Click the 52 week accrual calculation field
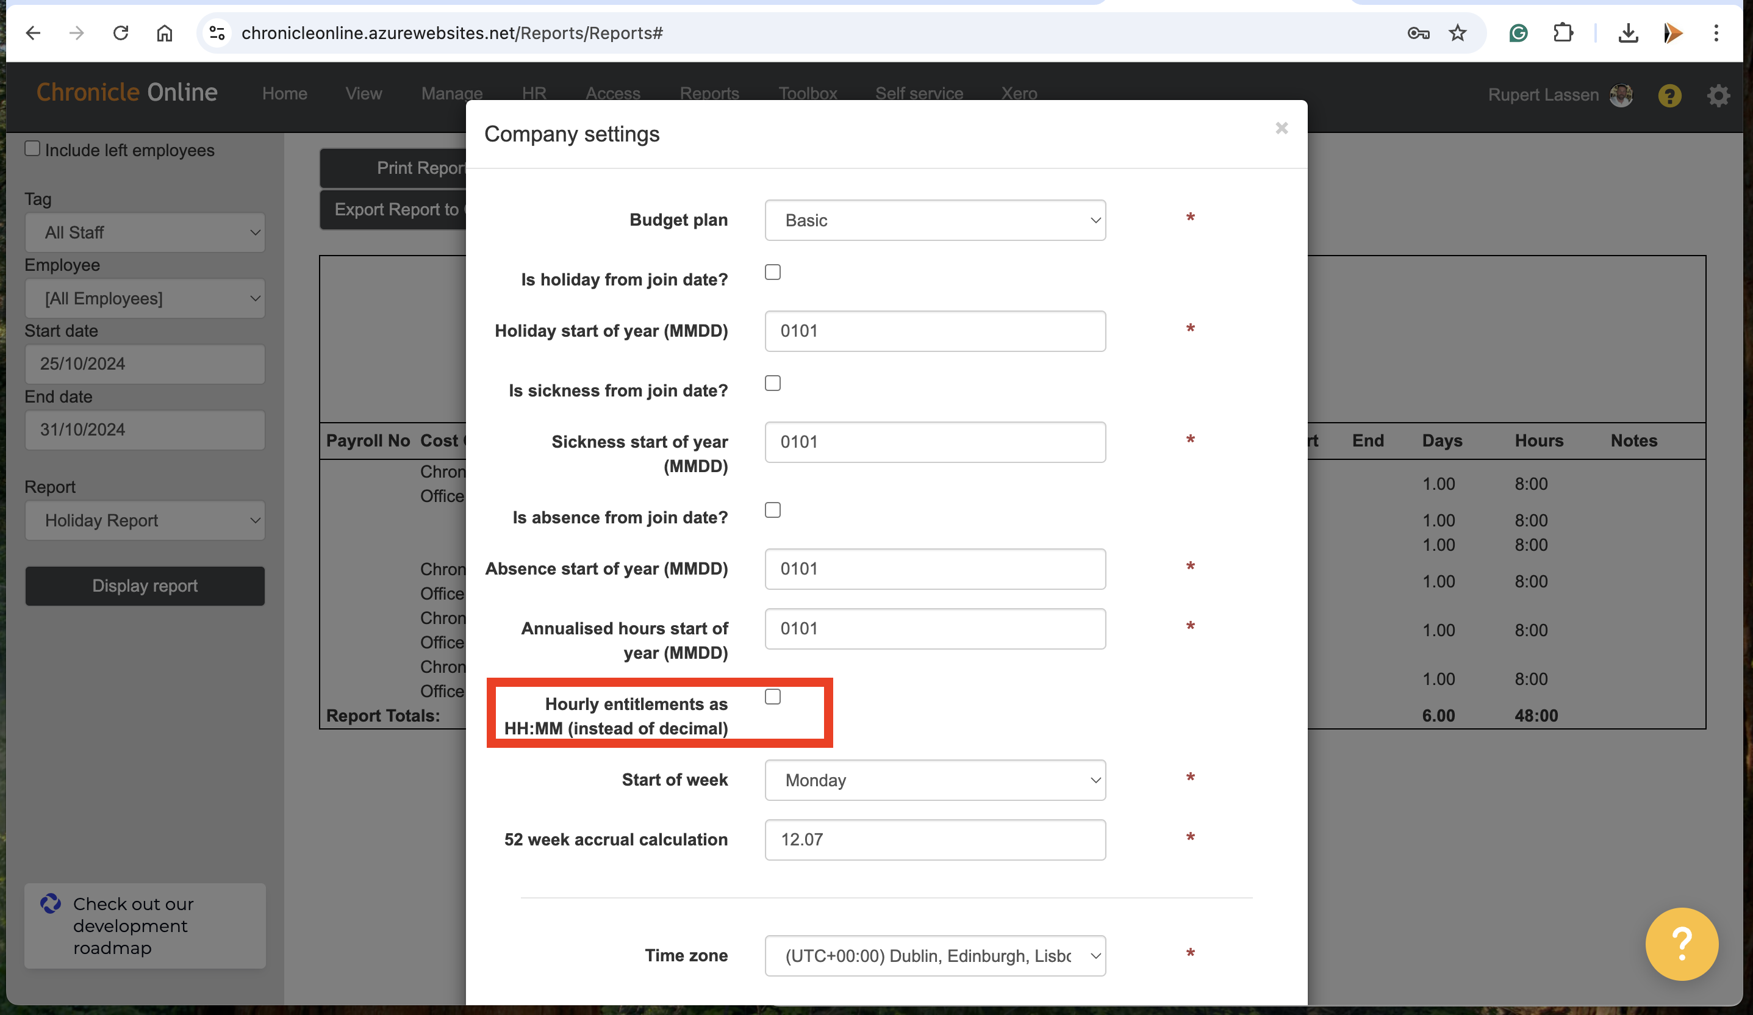This screenshot has width=1753, height=1015. [935, 840]
